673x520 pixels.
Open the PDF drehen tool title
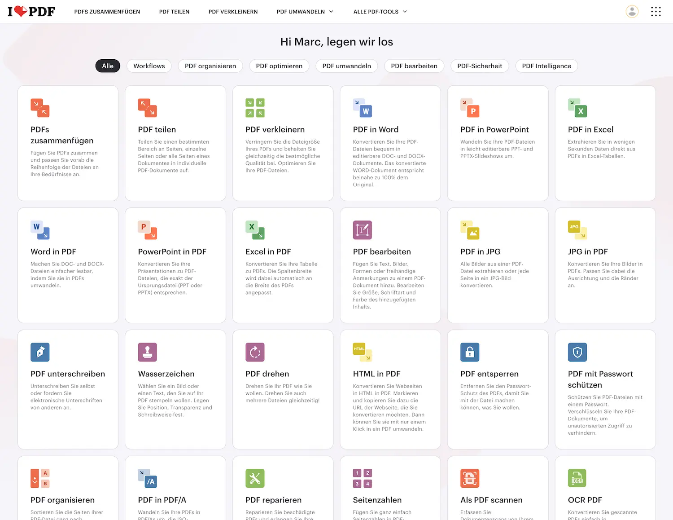click(x=267, y=374)
